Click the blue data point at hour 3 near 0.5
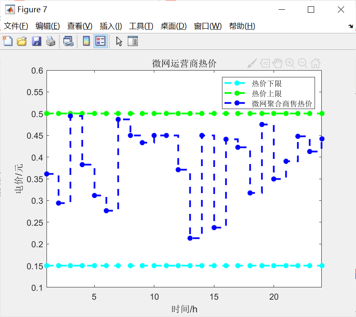Screen dimensions: 356x317 pos(70,116)
